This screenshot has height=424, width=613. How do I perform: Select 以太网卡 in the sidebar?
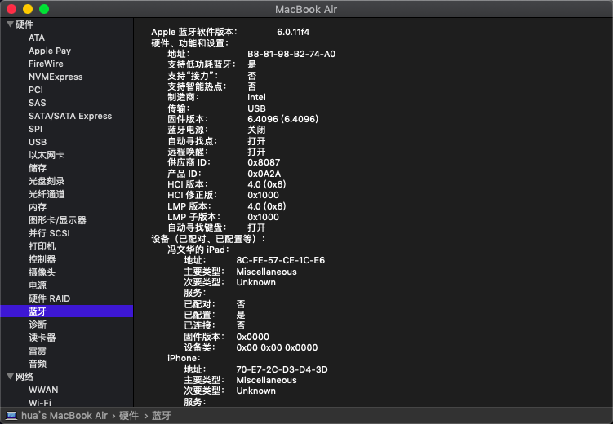(x=47, y=155)
